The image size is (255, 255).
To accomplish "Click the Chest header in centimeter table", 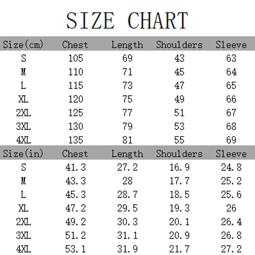I will pyautogui.click(x=75, y=45).
